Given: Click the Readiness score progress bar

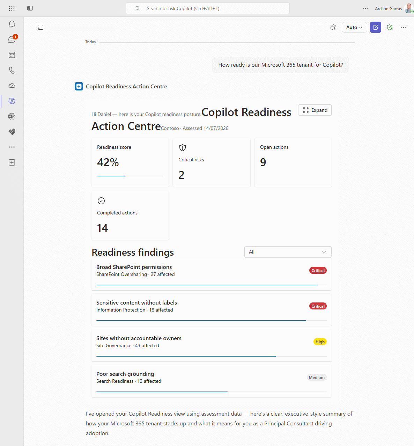Looking at the screenshot, I should (130, 176).
